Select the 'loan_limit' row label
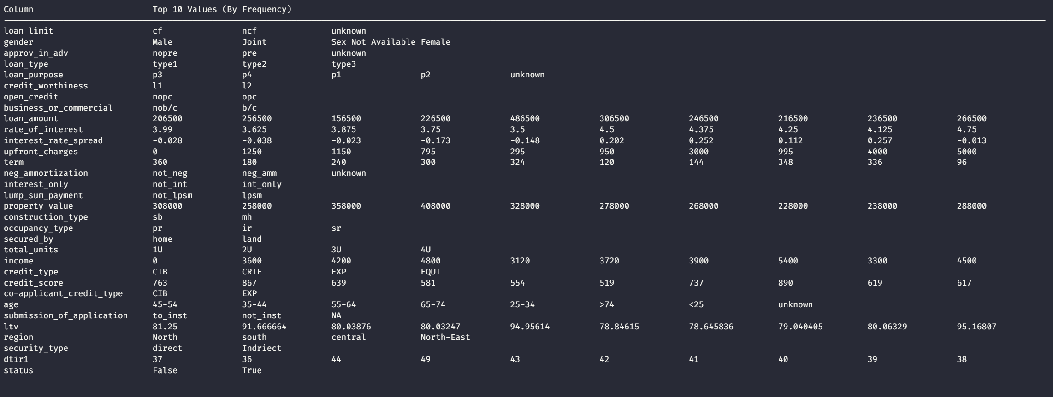 pos(29,31)
